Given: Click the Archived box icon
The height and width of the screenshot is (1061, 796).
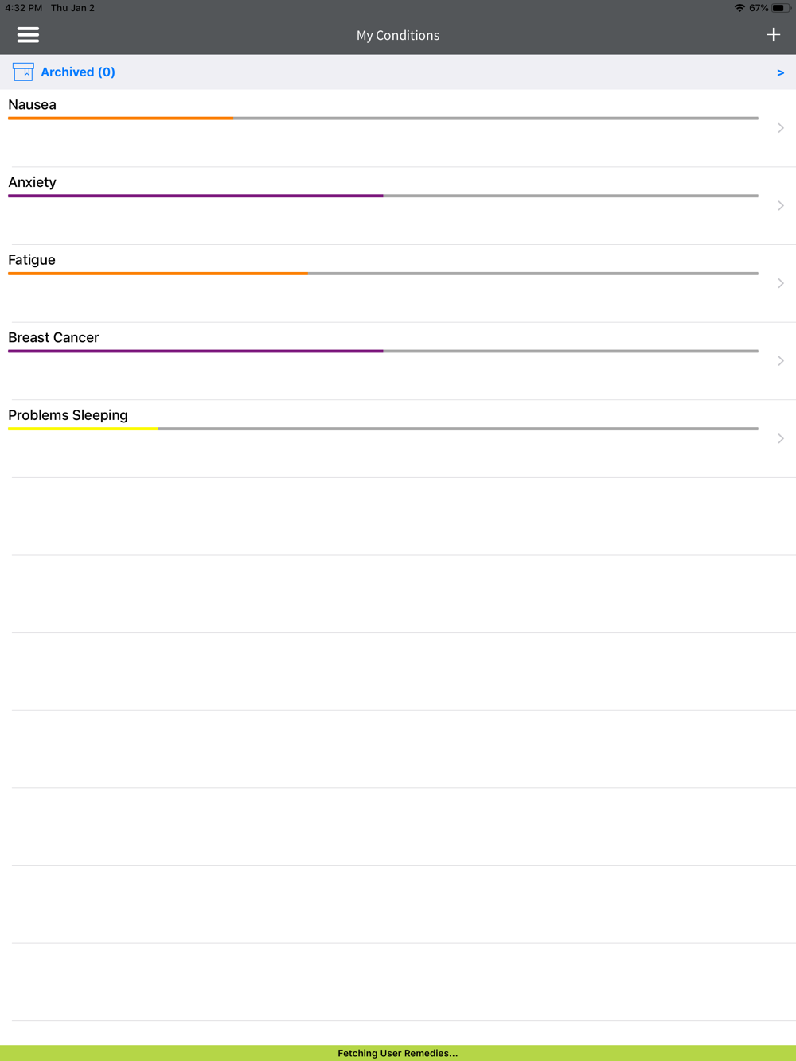Looking at the screenshot, I should 23,72.
